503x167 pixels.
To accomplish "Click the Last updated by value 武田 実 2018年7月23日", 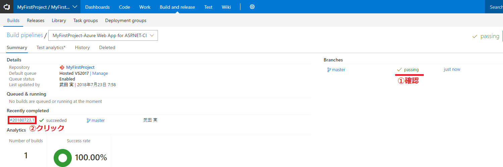I will coord(88,85).
